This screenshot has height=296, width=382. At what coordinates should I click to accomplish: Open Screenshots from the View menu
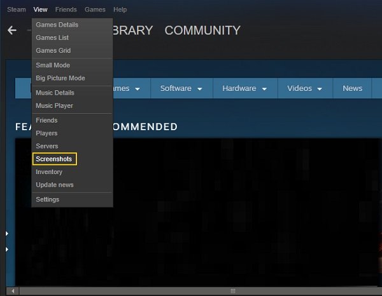tap(54, 159)
